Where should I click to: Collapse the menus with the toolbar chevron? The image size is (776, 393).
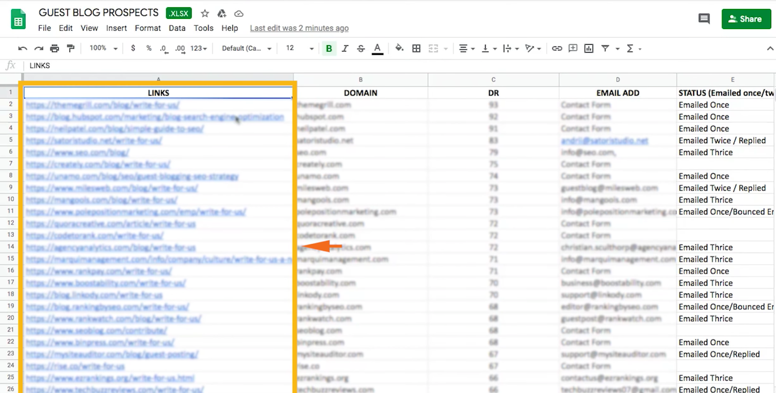coord(770,49)
